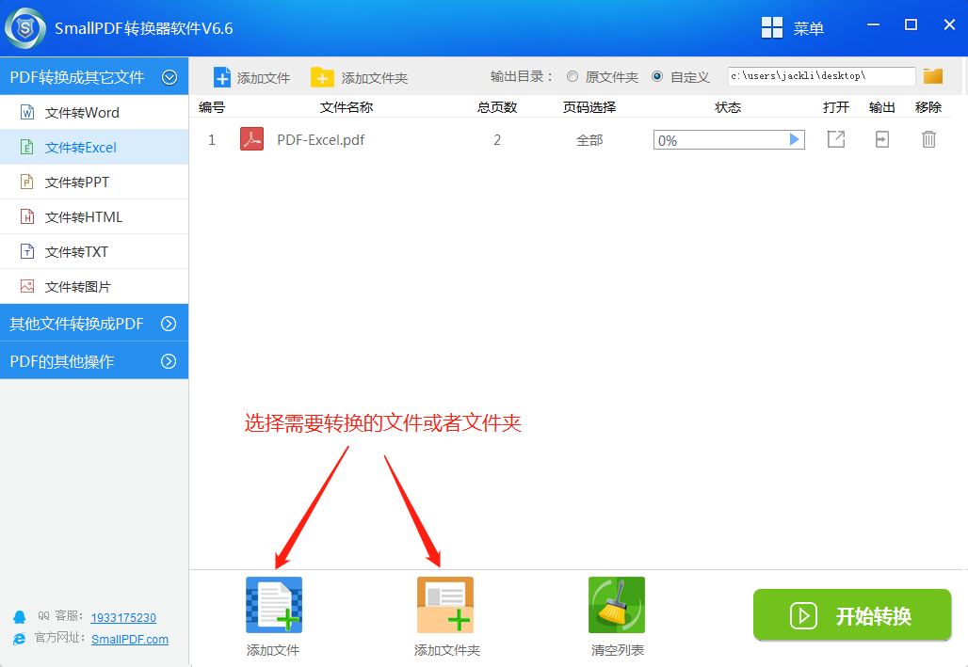Expand the 其他文件转换成PDF section
968x667 pixels.
click(x=169, y=324)
